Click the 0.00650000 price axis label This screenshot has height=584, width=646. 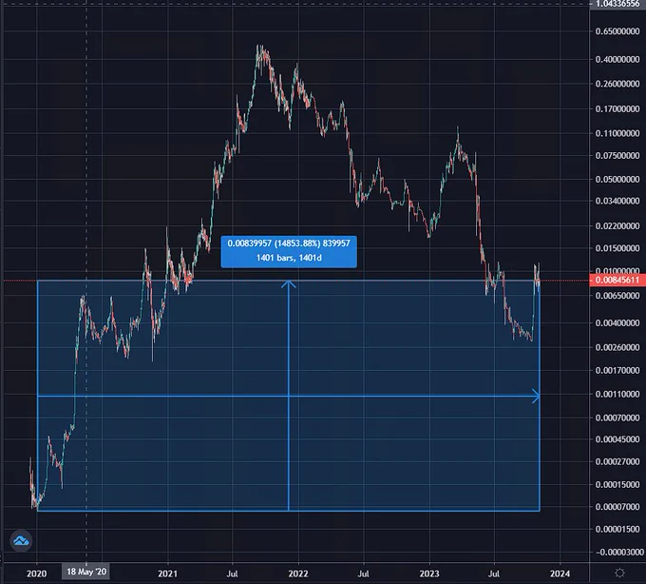tap(617, 296)
